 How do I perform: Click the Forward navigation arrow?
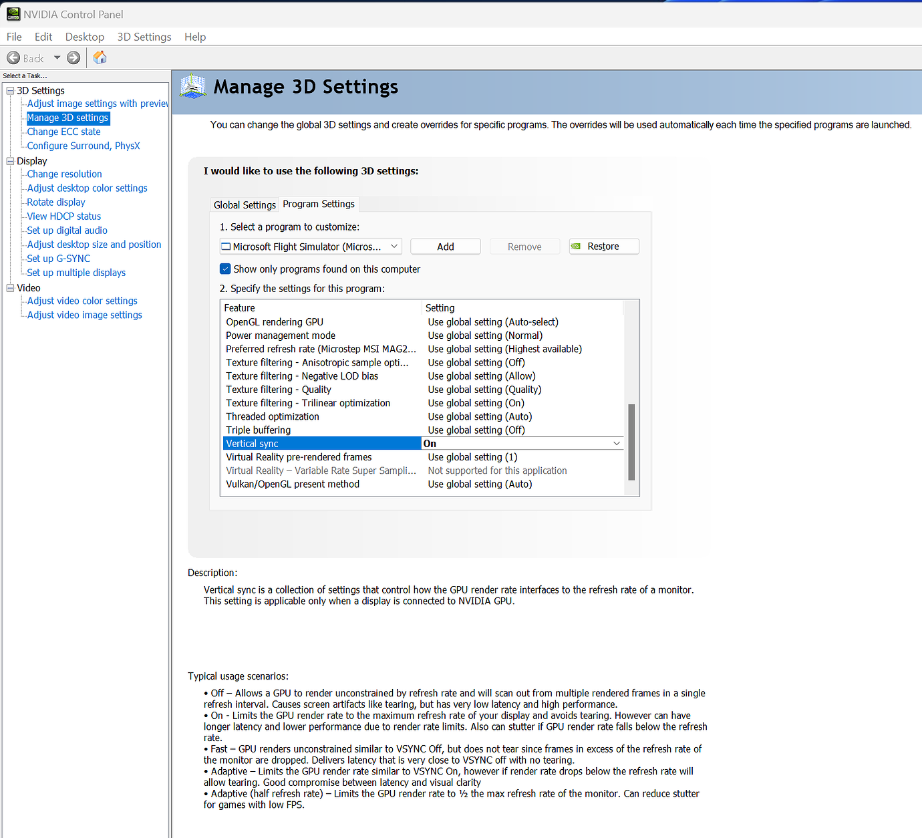tap(73, 57)
